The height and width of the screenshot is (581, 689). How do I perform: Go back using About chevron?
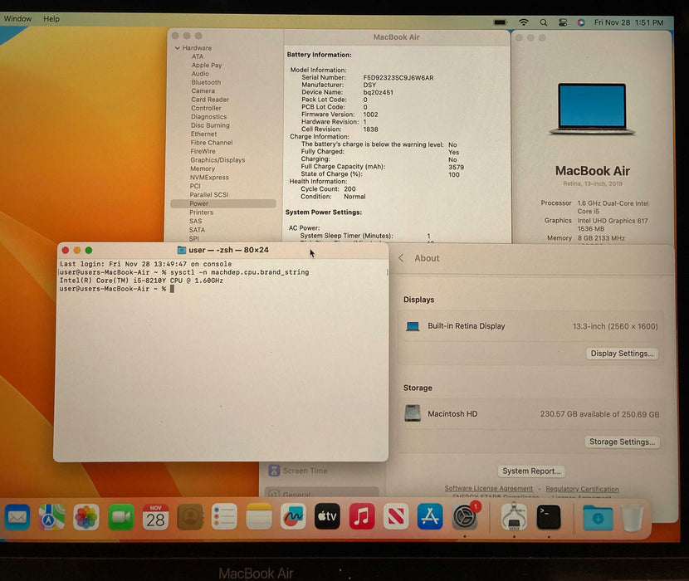[x=401, y=258]
